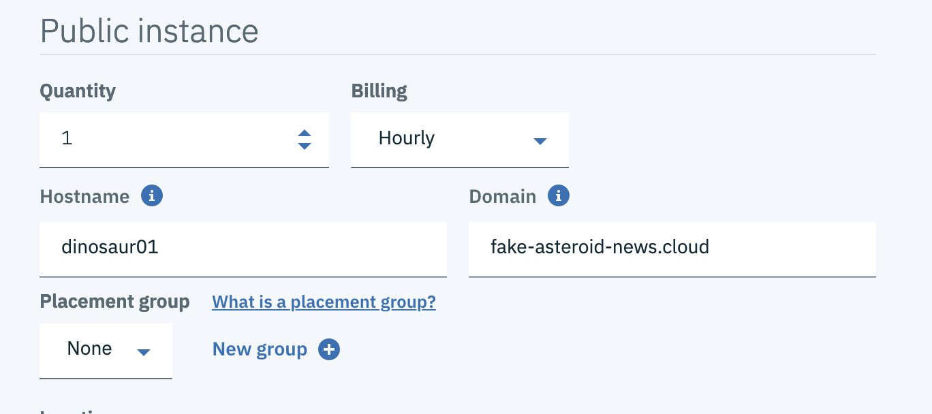The height and width of the screenshot is (414, 932).
Task: Click the Placement group dropdown caret
Action: 143,352
